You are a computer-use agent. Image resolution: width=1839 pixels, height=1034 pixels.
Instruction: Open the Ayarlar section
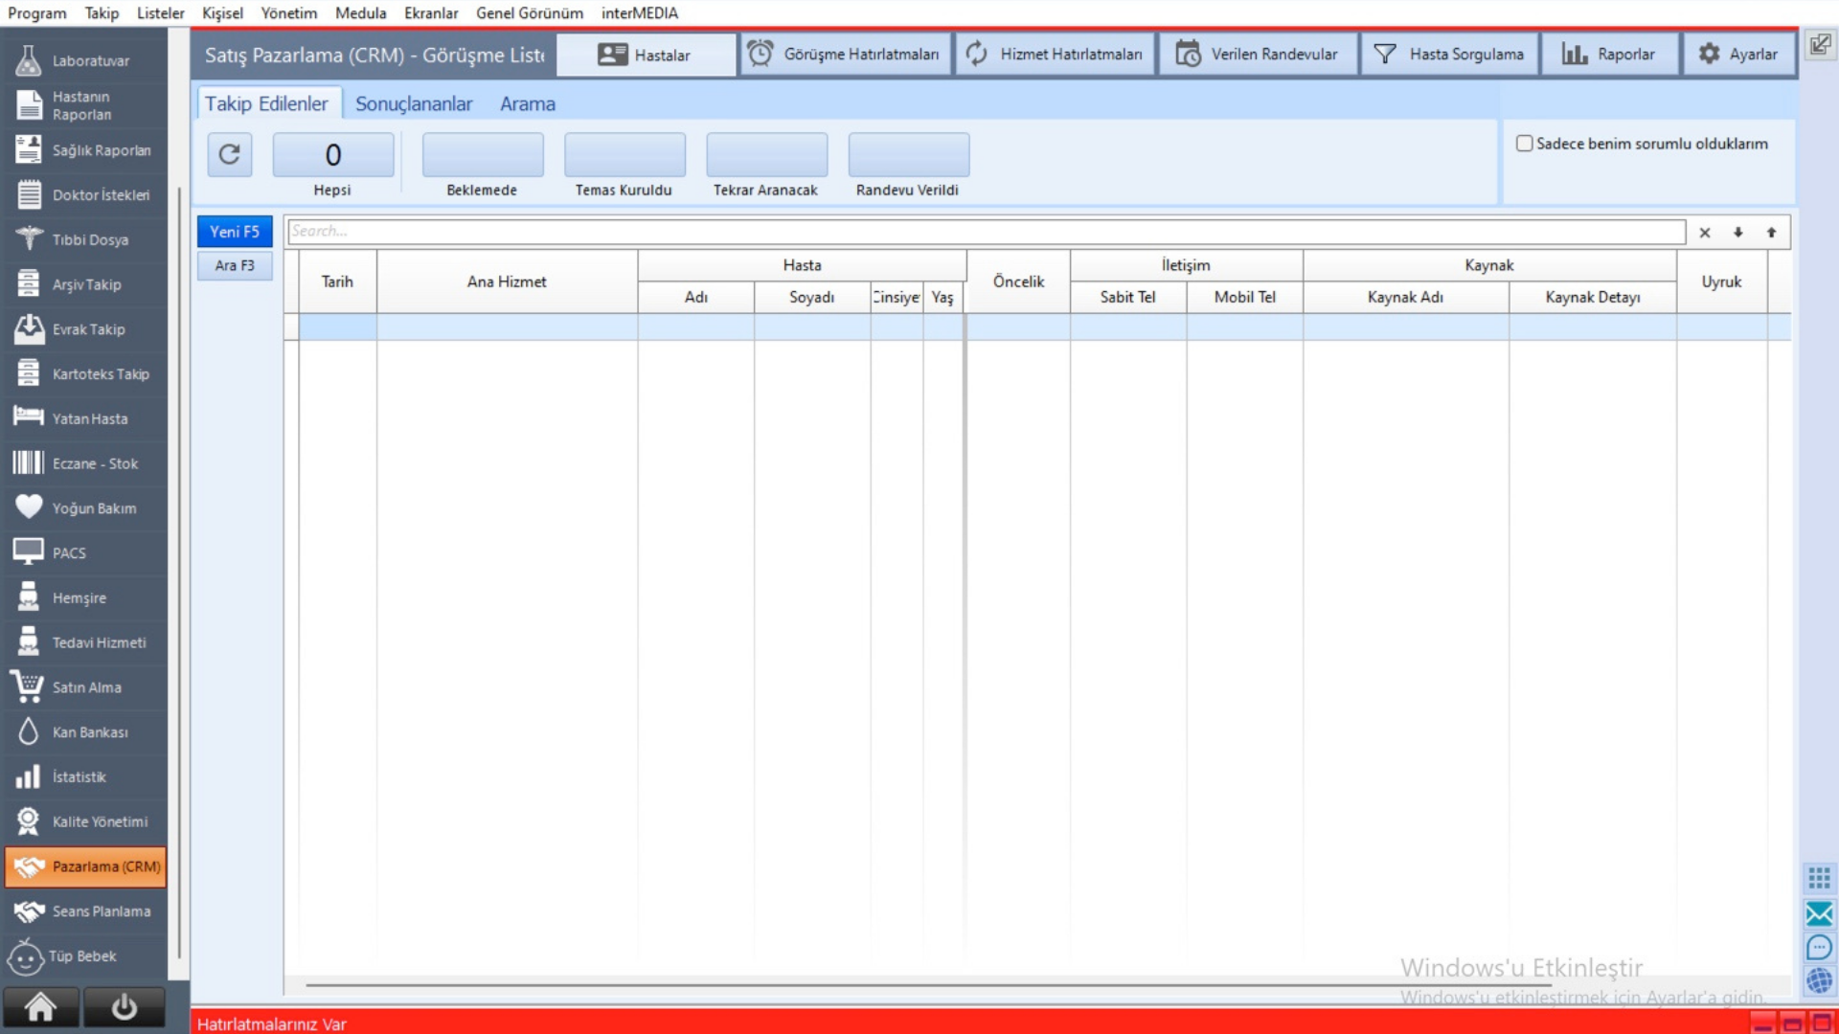pyautogui.click(x=1740, y=55)
